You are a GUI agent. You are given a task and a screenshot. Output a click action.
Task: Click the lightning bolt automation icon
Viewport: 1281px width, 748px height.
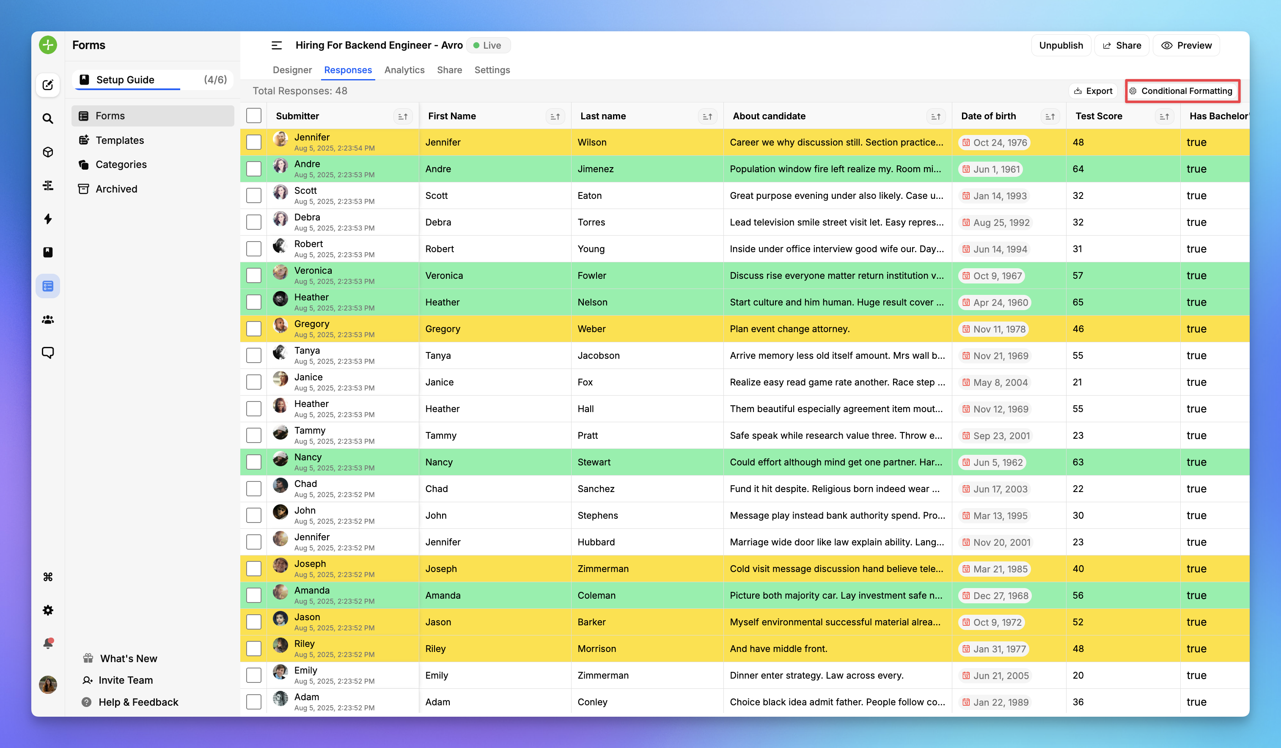(x=48, y=219)
